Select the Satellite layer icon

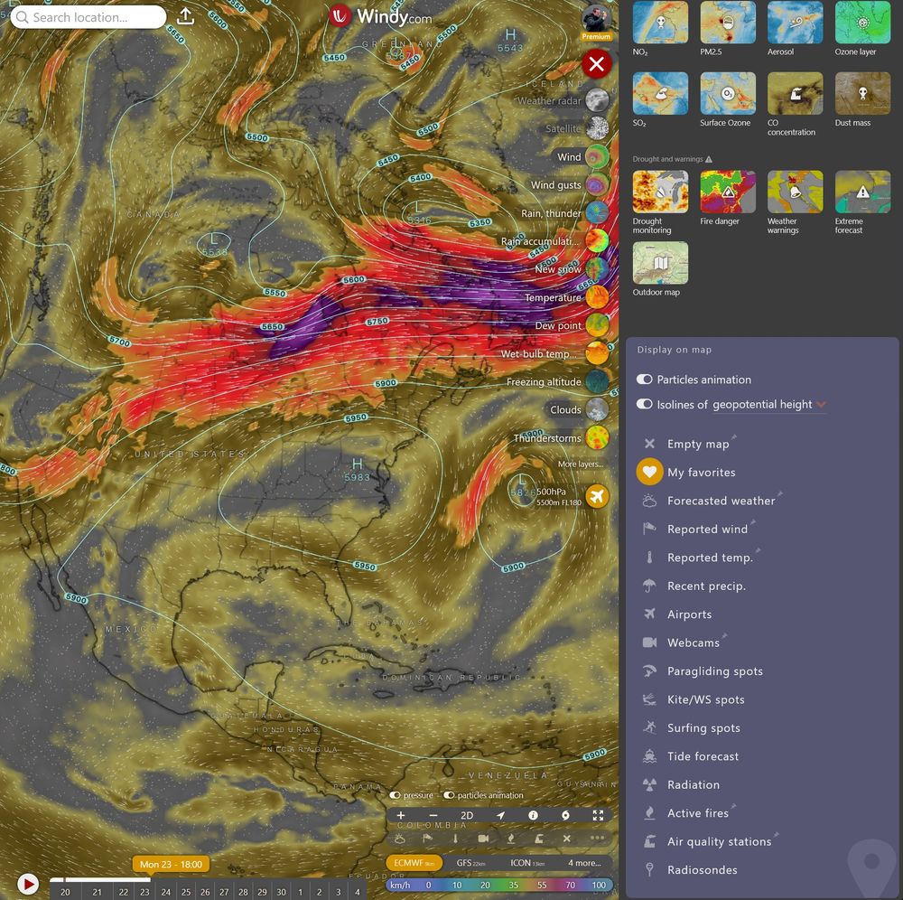tap(597, 128)
